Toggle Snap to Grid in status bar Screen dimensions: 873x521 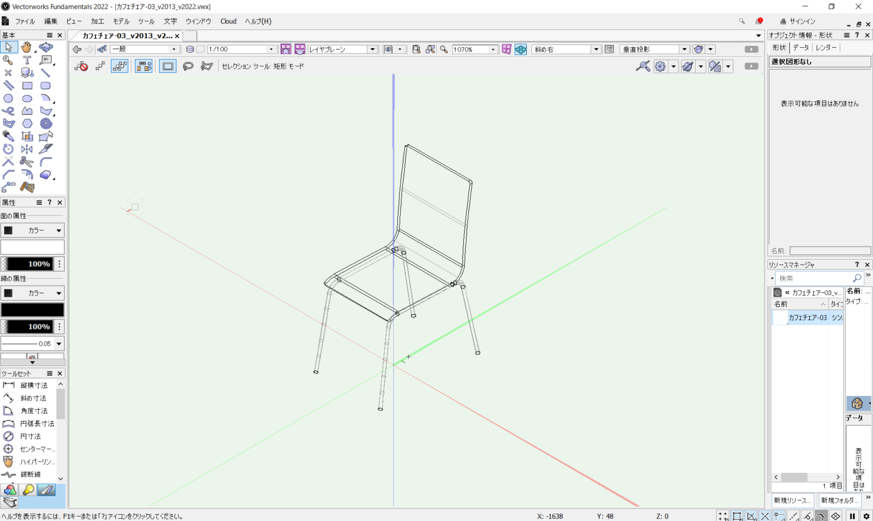(x=723, y=516)
